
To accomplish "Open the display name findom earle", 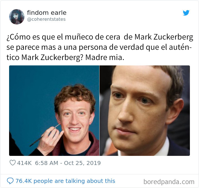I will point(47,13).
